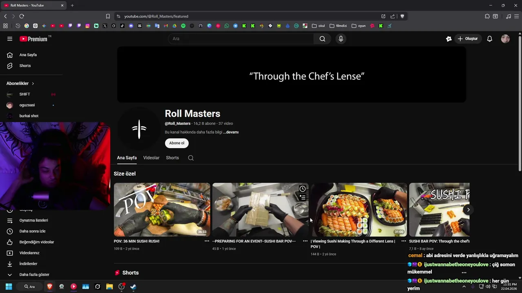
Task: Show hidden system tray icons
Action: click(464, 286)
